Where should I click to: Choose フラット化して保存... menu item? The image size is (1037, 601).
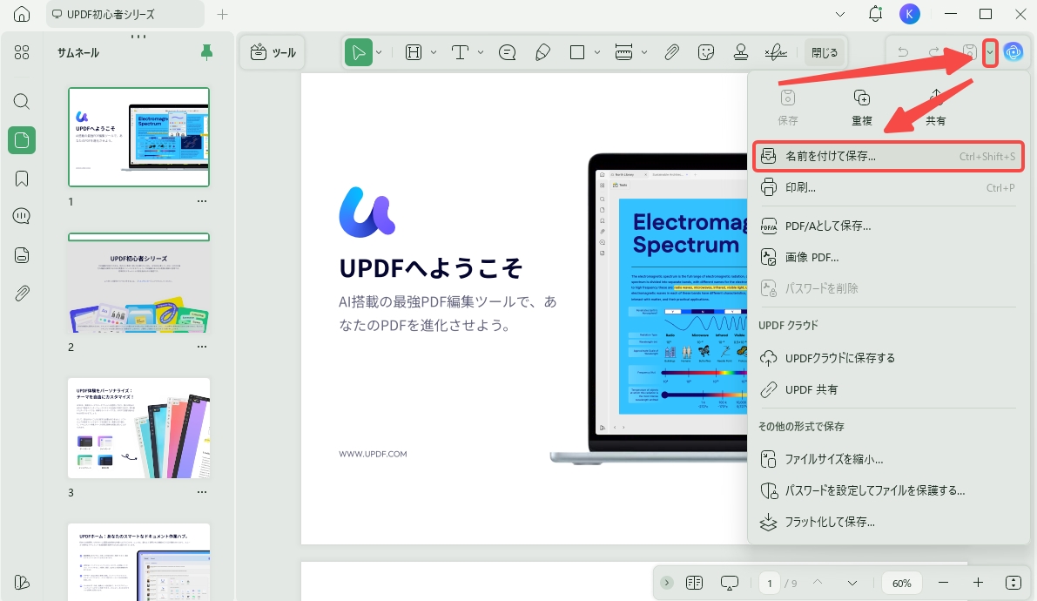click(x=888, y=523)
